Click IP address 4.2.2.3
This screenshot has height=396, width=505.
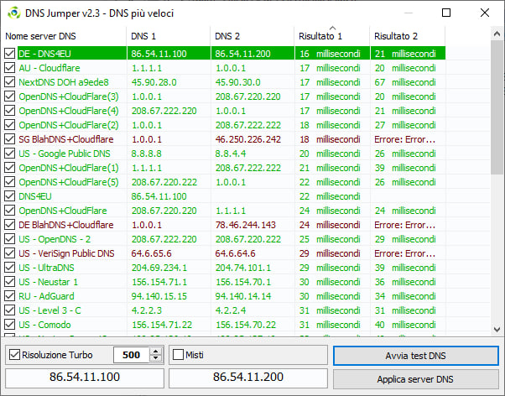(x=147, y=310)
